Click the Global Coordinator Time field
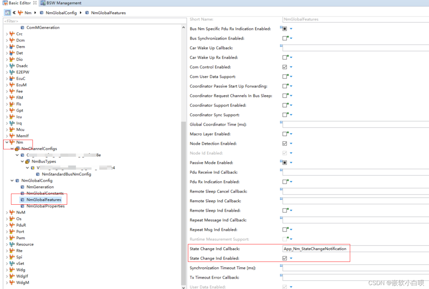 coord(356,124)
